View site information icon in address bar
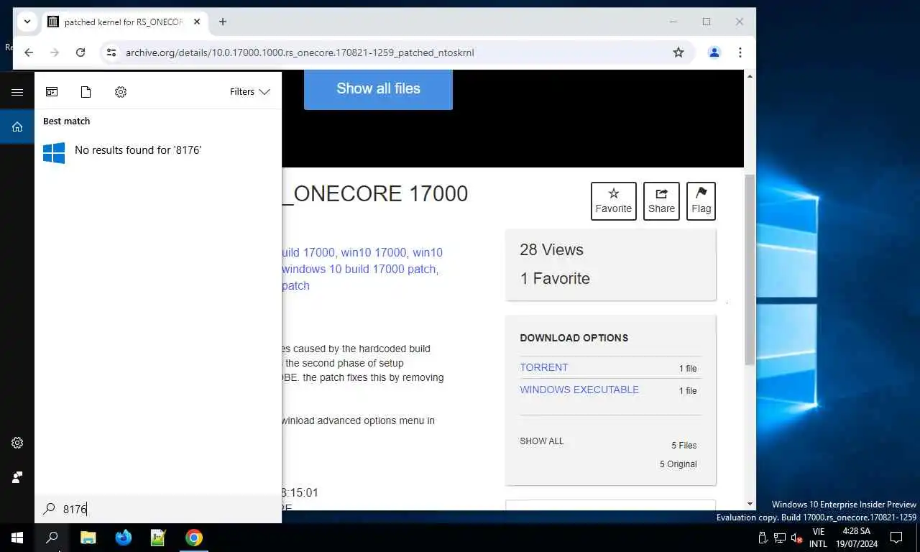Viewport: 920px width, 552px height. click(x=111, y=52)
